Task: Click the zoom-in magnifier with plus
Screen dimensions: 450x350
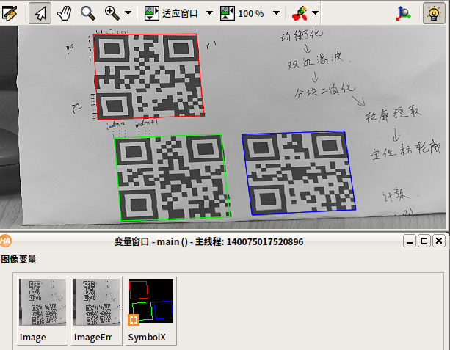Action: pyautogui.click(x=112, y=13)
